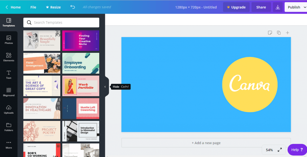Viewport: 307px width, 157px height.
Task: Select the Text sidebar tool
Action: click(x=9, y=75)
